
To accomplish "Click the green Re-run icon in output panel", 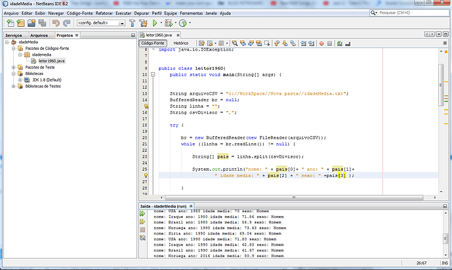I will [x=142, y=214].
